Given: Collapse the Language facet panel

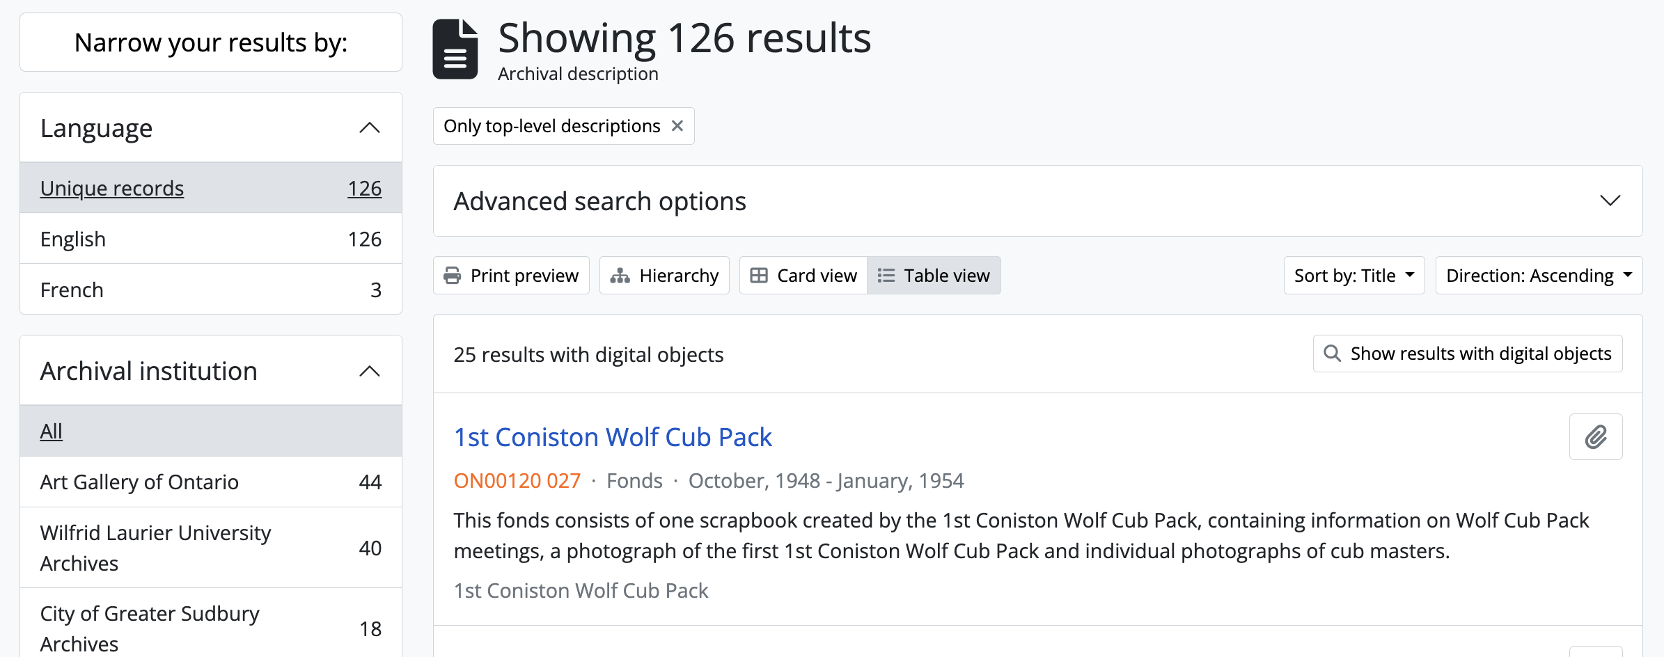Looking at the screenshot, I should [370, 128].
